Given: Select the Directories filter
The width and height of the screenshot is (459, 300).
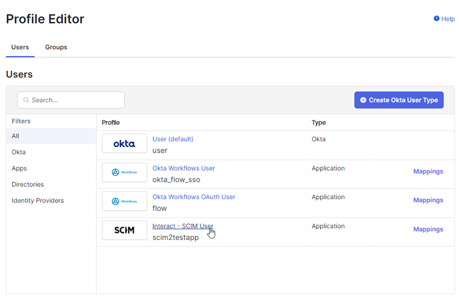Looking at the screenshot, I should [x=51, y=184].
